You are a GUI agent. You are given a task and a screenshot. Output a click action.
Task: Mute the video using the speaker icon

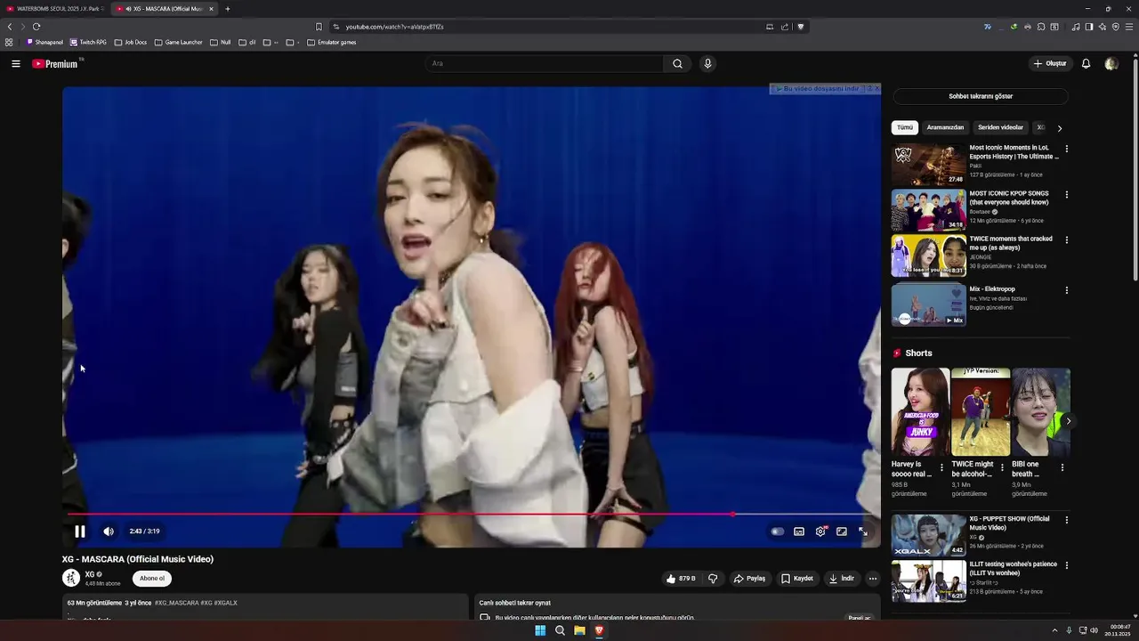tap(109, 531)
